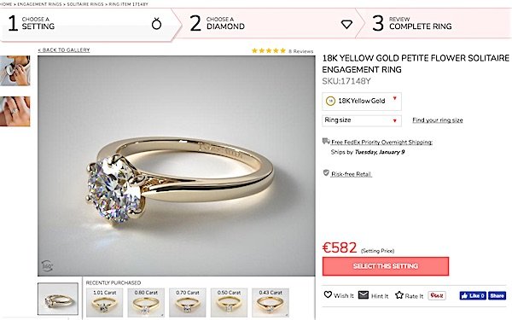Click the Hint It envelope icon
The height and width of the screenshot is (320, 512).
point(364,295)
